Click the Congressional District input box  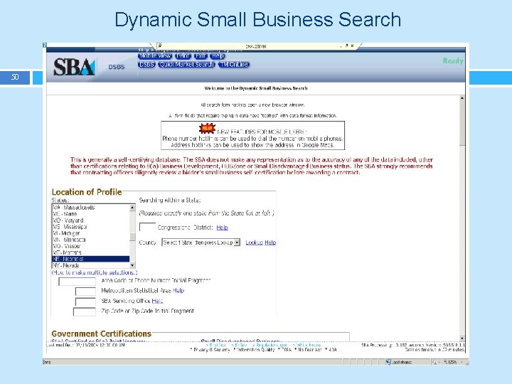click(x=147, y=227)
